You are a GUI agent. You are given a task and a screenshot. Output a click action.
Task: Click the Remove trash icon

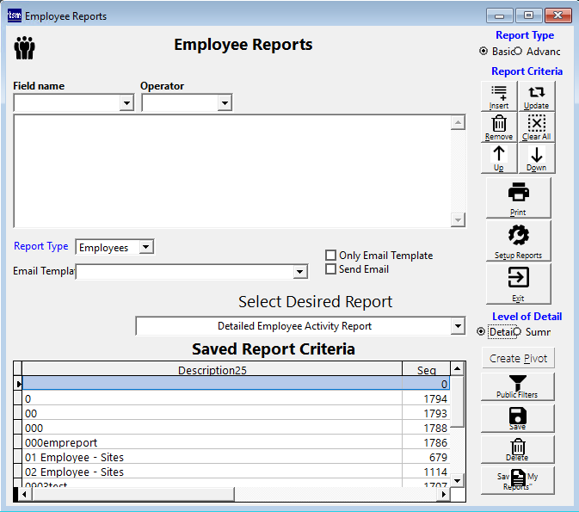499,124
